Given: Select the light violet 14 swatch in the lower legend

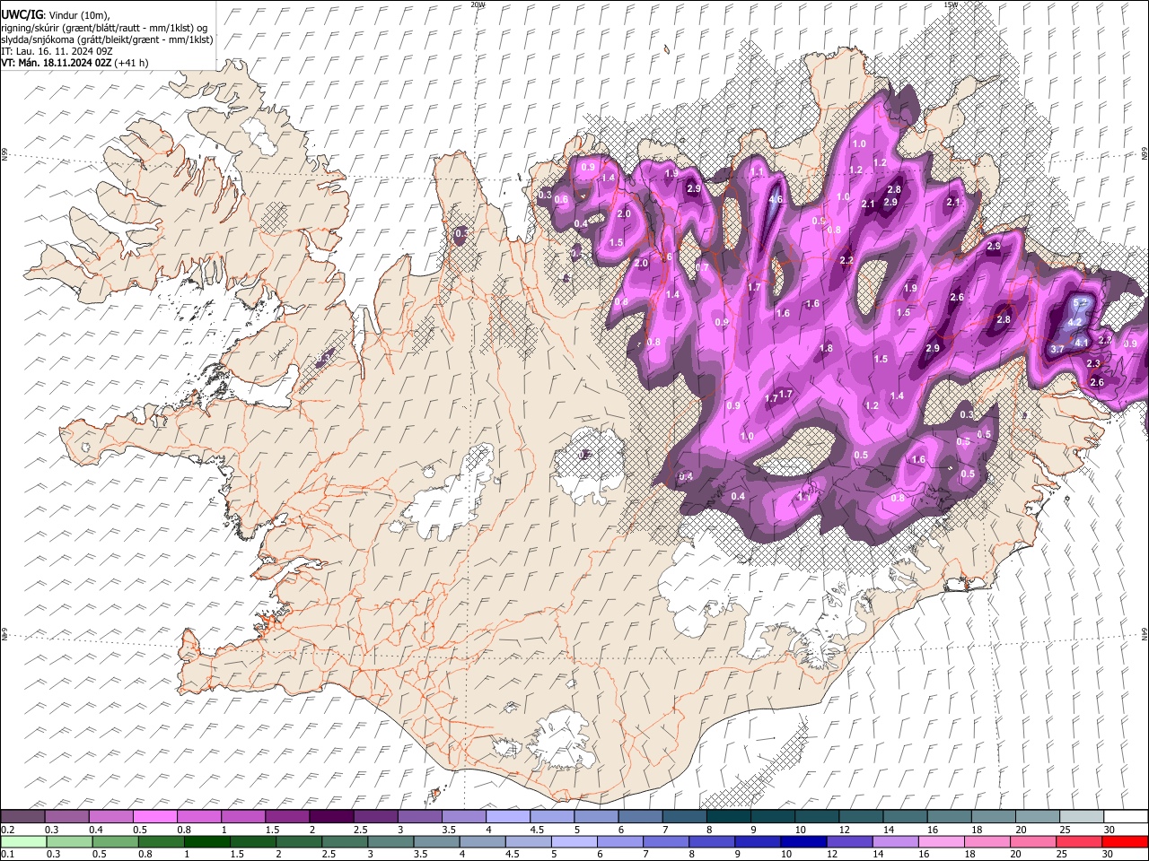Looking at the screenshot, I should [x=895, y=841].
